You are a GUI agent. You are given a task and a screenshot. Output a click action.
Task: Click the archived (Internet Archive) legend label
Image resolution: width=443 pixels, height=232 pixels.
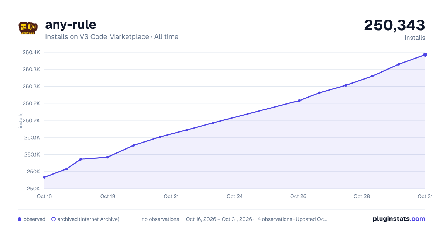(88, 219)
